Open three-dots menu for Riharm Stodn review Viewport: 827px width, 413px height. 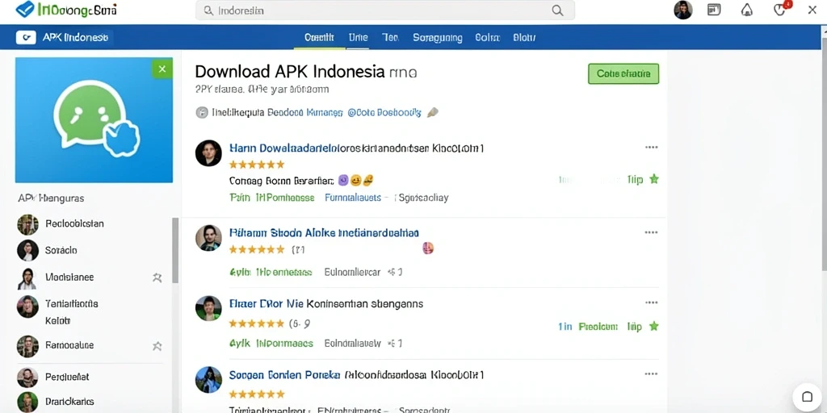[x=652, y=232]
